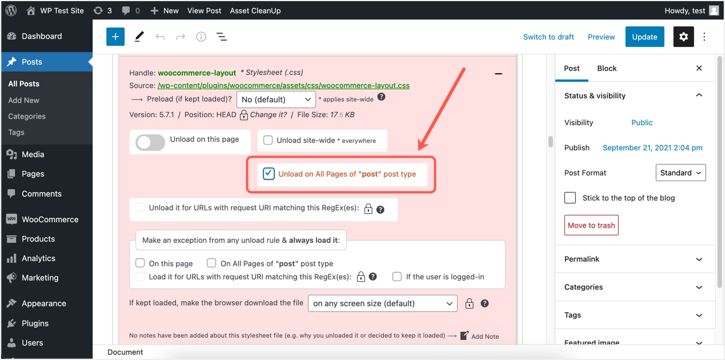Toggle the Unload on this page switch
The height and width of the screenshot is (360, 725).
pos(150,142)
